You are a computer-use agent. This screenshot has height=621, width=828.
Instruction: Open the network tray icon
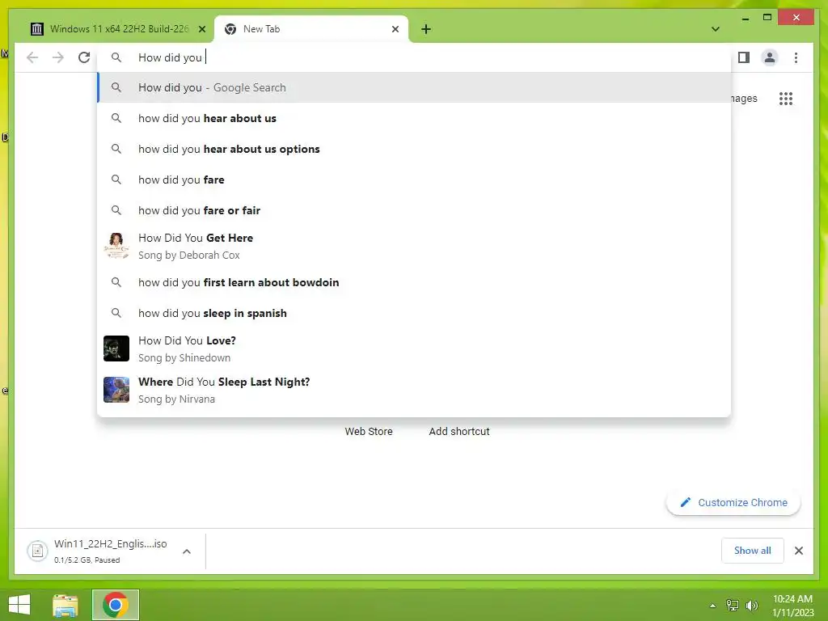click(x=733, y=606)
